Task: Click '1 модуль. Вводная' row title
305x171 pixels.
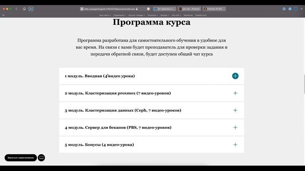Action: (x=100, y=76)
